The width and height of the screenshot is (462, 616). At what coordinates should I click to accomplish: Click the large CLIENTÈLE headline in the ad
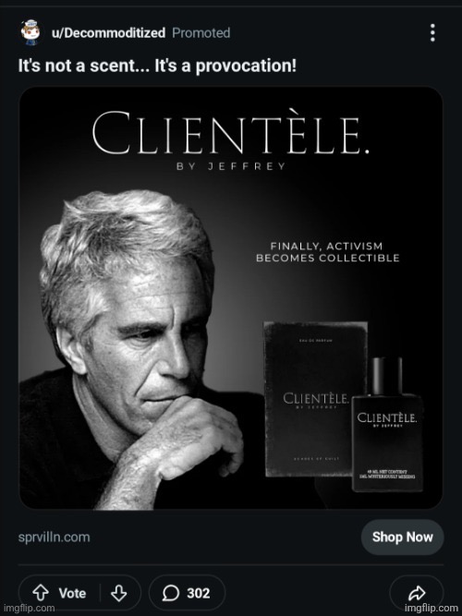[231, 133]
